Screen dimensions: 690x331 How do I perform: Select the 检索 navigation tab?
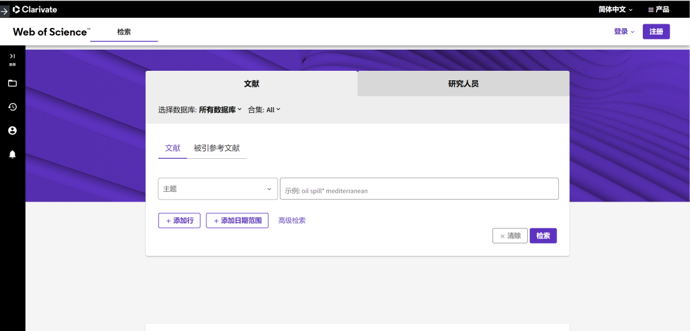[x=124, y=32]
